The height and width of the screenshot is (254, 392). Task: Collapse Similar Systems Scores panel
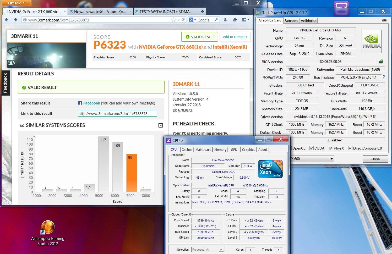pos(161,125)
